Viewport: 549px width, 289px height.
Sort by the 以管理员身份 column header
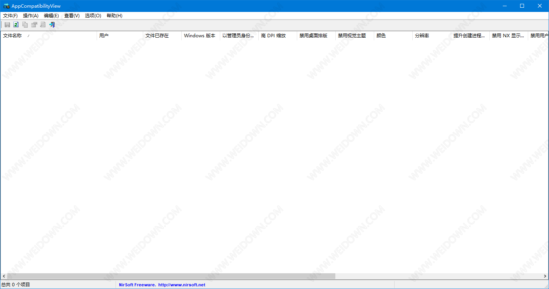point(239,36)
